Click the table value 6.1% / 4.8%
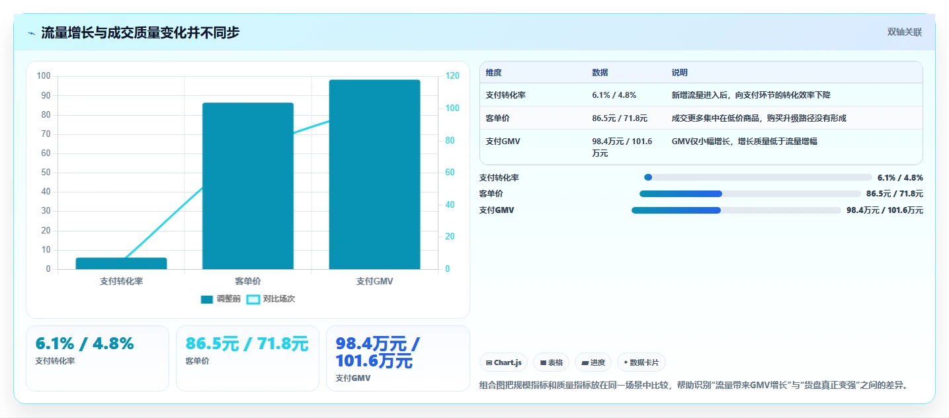Screen dimensions: 949x418 click(614, 95)
